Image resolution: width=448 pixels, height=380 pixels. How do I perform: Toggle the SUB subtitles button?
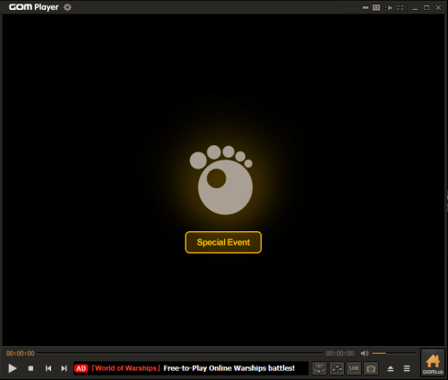tap(354, 368)
